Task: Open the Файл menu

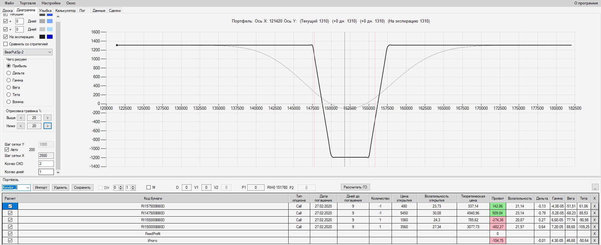Action: (x=9, y=3)
